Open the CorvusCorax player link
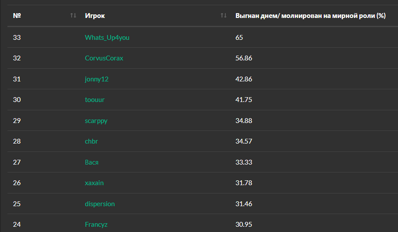Screen dimensions: 398x232 (x=104, y=58)
